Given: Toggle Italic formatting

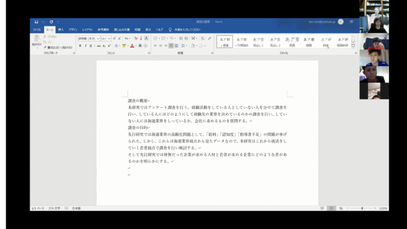Looking at the screenshot, I should click(x=85, y=46).
